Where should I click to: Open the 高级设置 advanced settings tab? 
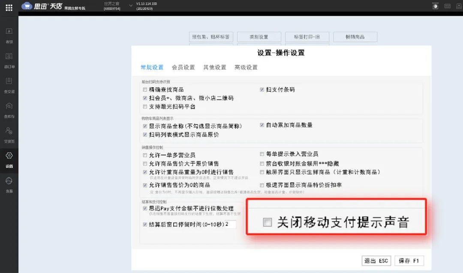246,67
